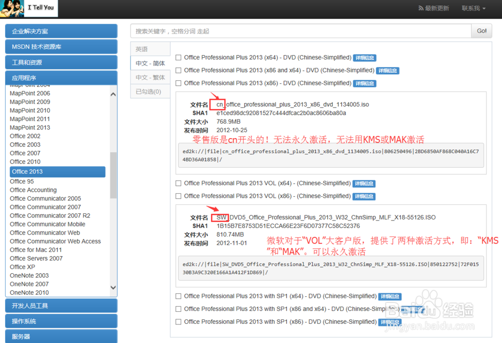Switch to the 英语 language tab
Screen dimensions: 502x343
coord(150,49)
